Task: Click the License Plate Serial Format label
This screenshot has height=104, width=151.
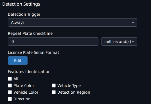Action: 33,52
